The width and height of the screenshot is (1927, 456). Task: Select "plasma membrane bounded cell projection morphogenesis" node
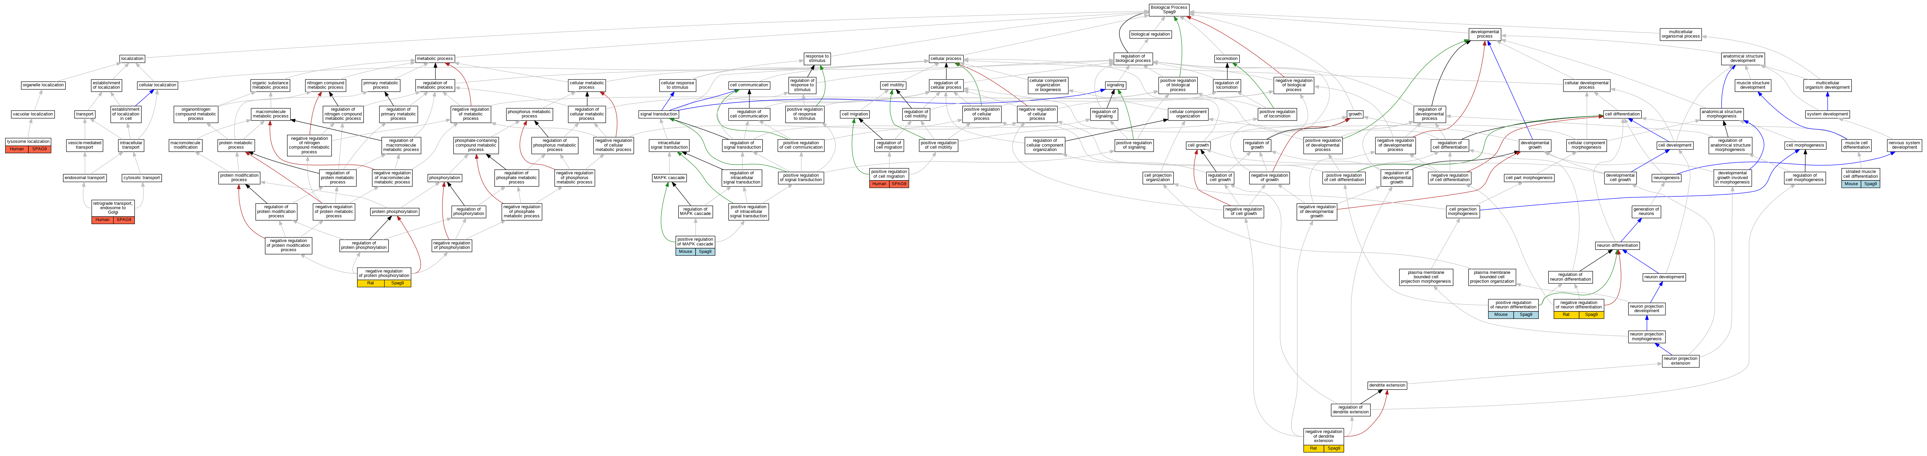tap(1426, 277)
